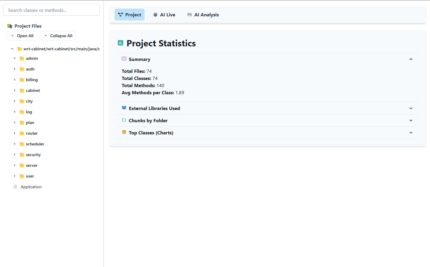Click the log folder icon
430x267 pixels.
(x=22, y=112)
